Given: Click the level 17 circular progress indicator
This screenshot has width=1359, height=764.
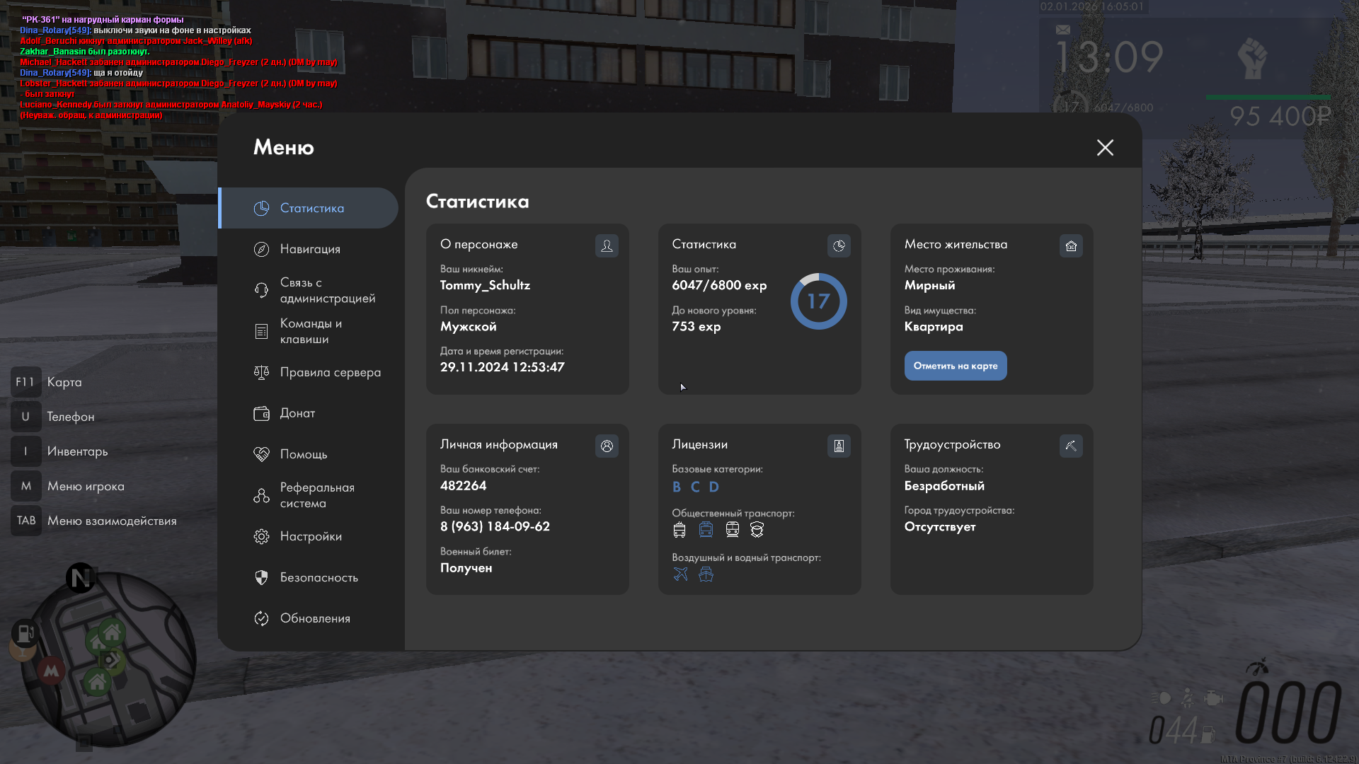Looking at the screenshot, I should point(818,301).
